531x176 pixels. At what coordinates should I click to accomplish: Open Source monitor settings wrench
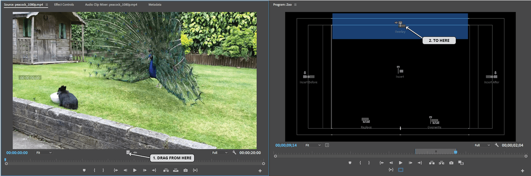[x=234, y=153]
